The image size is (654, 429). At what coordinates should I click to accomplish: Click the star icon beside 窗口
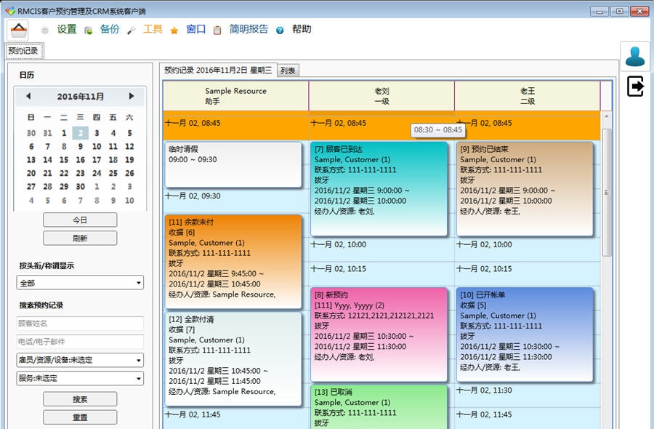click(x=173, y=30)
